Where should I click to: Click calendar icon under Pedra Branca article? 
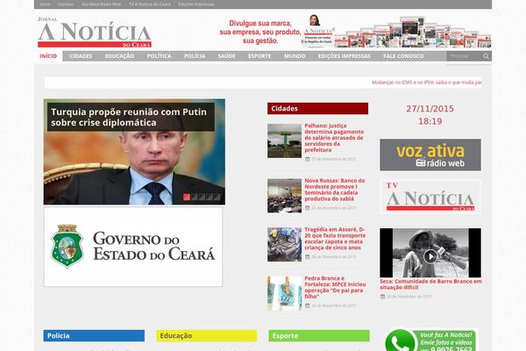point(308,305)
